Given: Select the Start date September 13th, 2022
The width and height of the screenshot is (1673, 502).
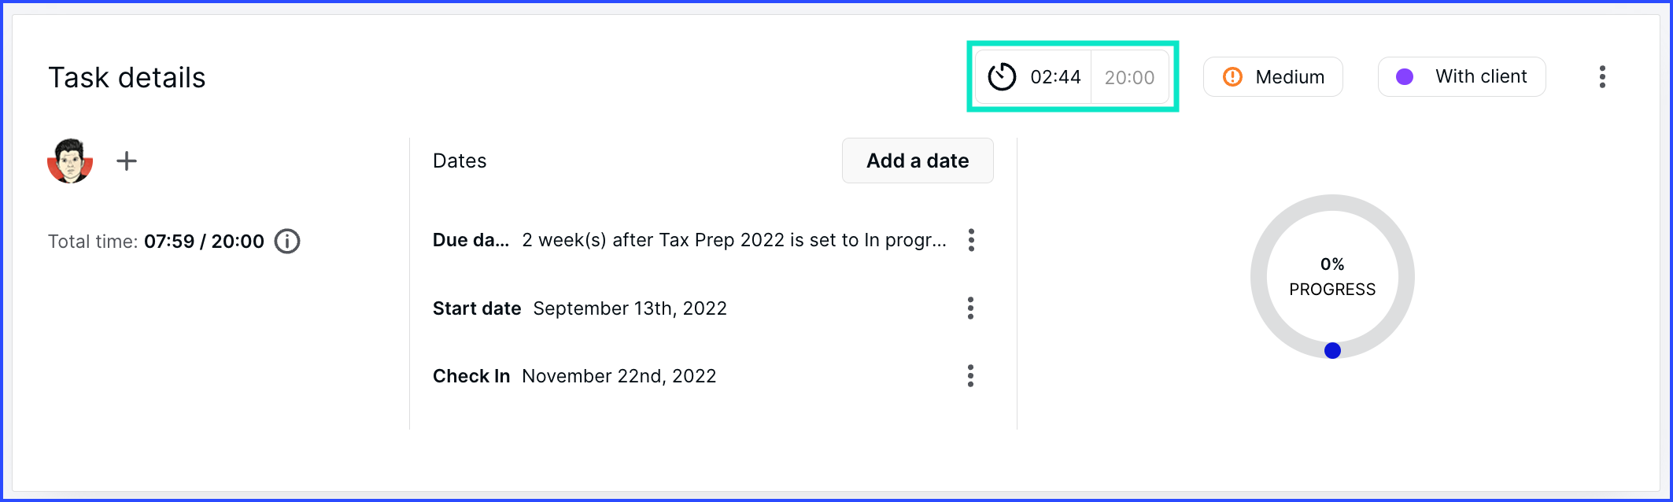Looking at the screenshot, I should 630,308.
